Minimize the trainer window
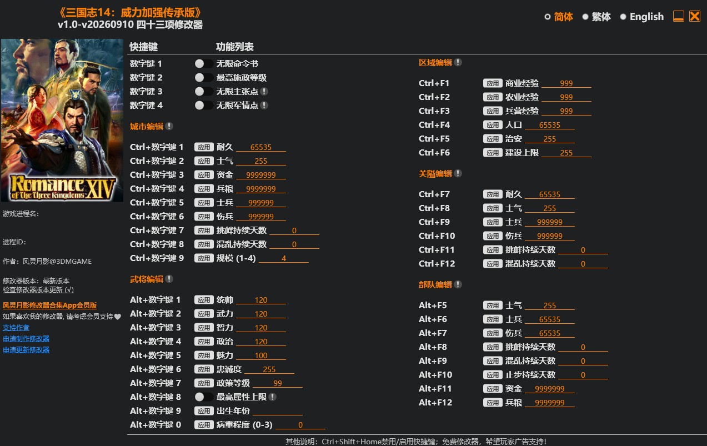707x446 pixels. point(679,16)
